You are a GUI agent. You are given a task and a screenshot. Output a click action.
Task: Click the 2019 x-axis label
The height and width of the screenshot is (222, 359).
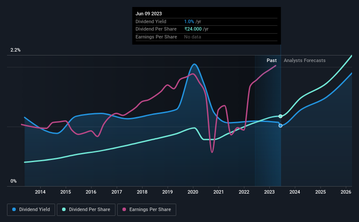point(167,192)
